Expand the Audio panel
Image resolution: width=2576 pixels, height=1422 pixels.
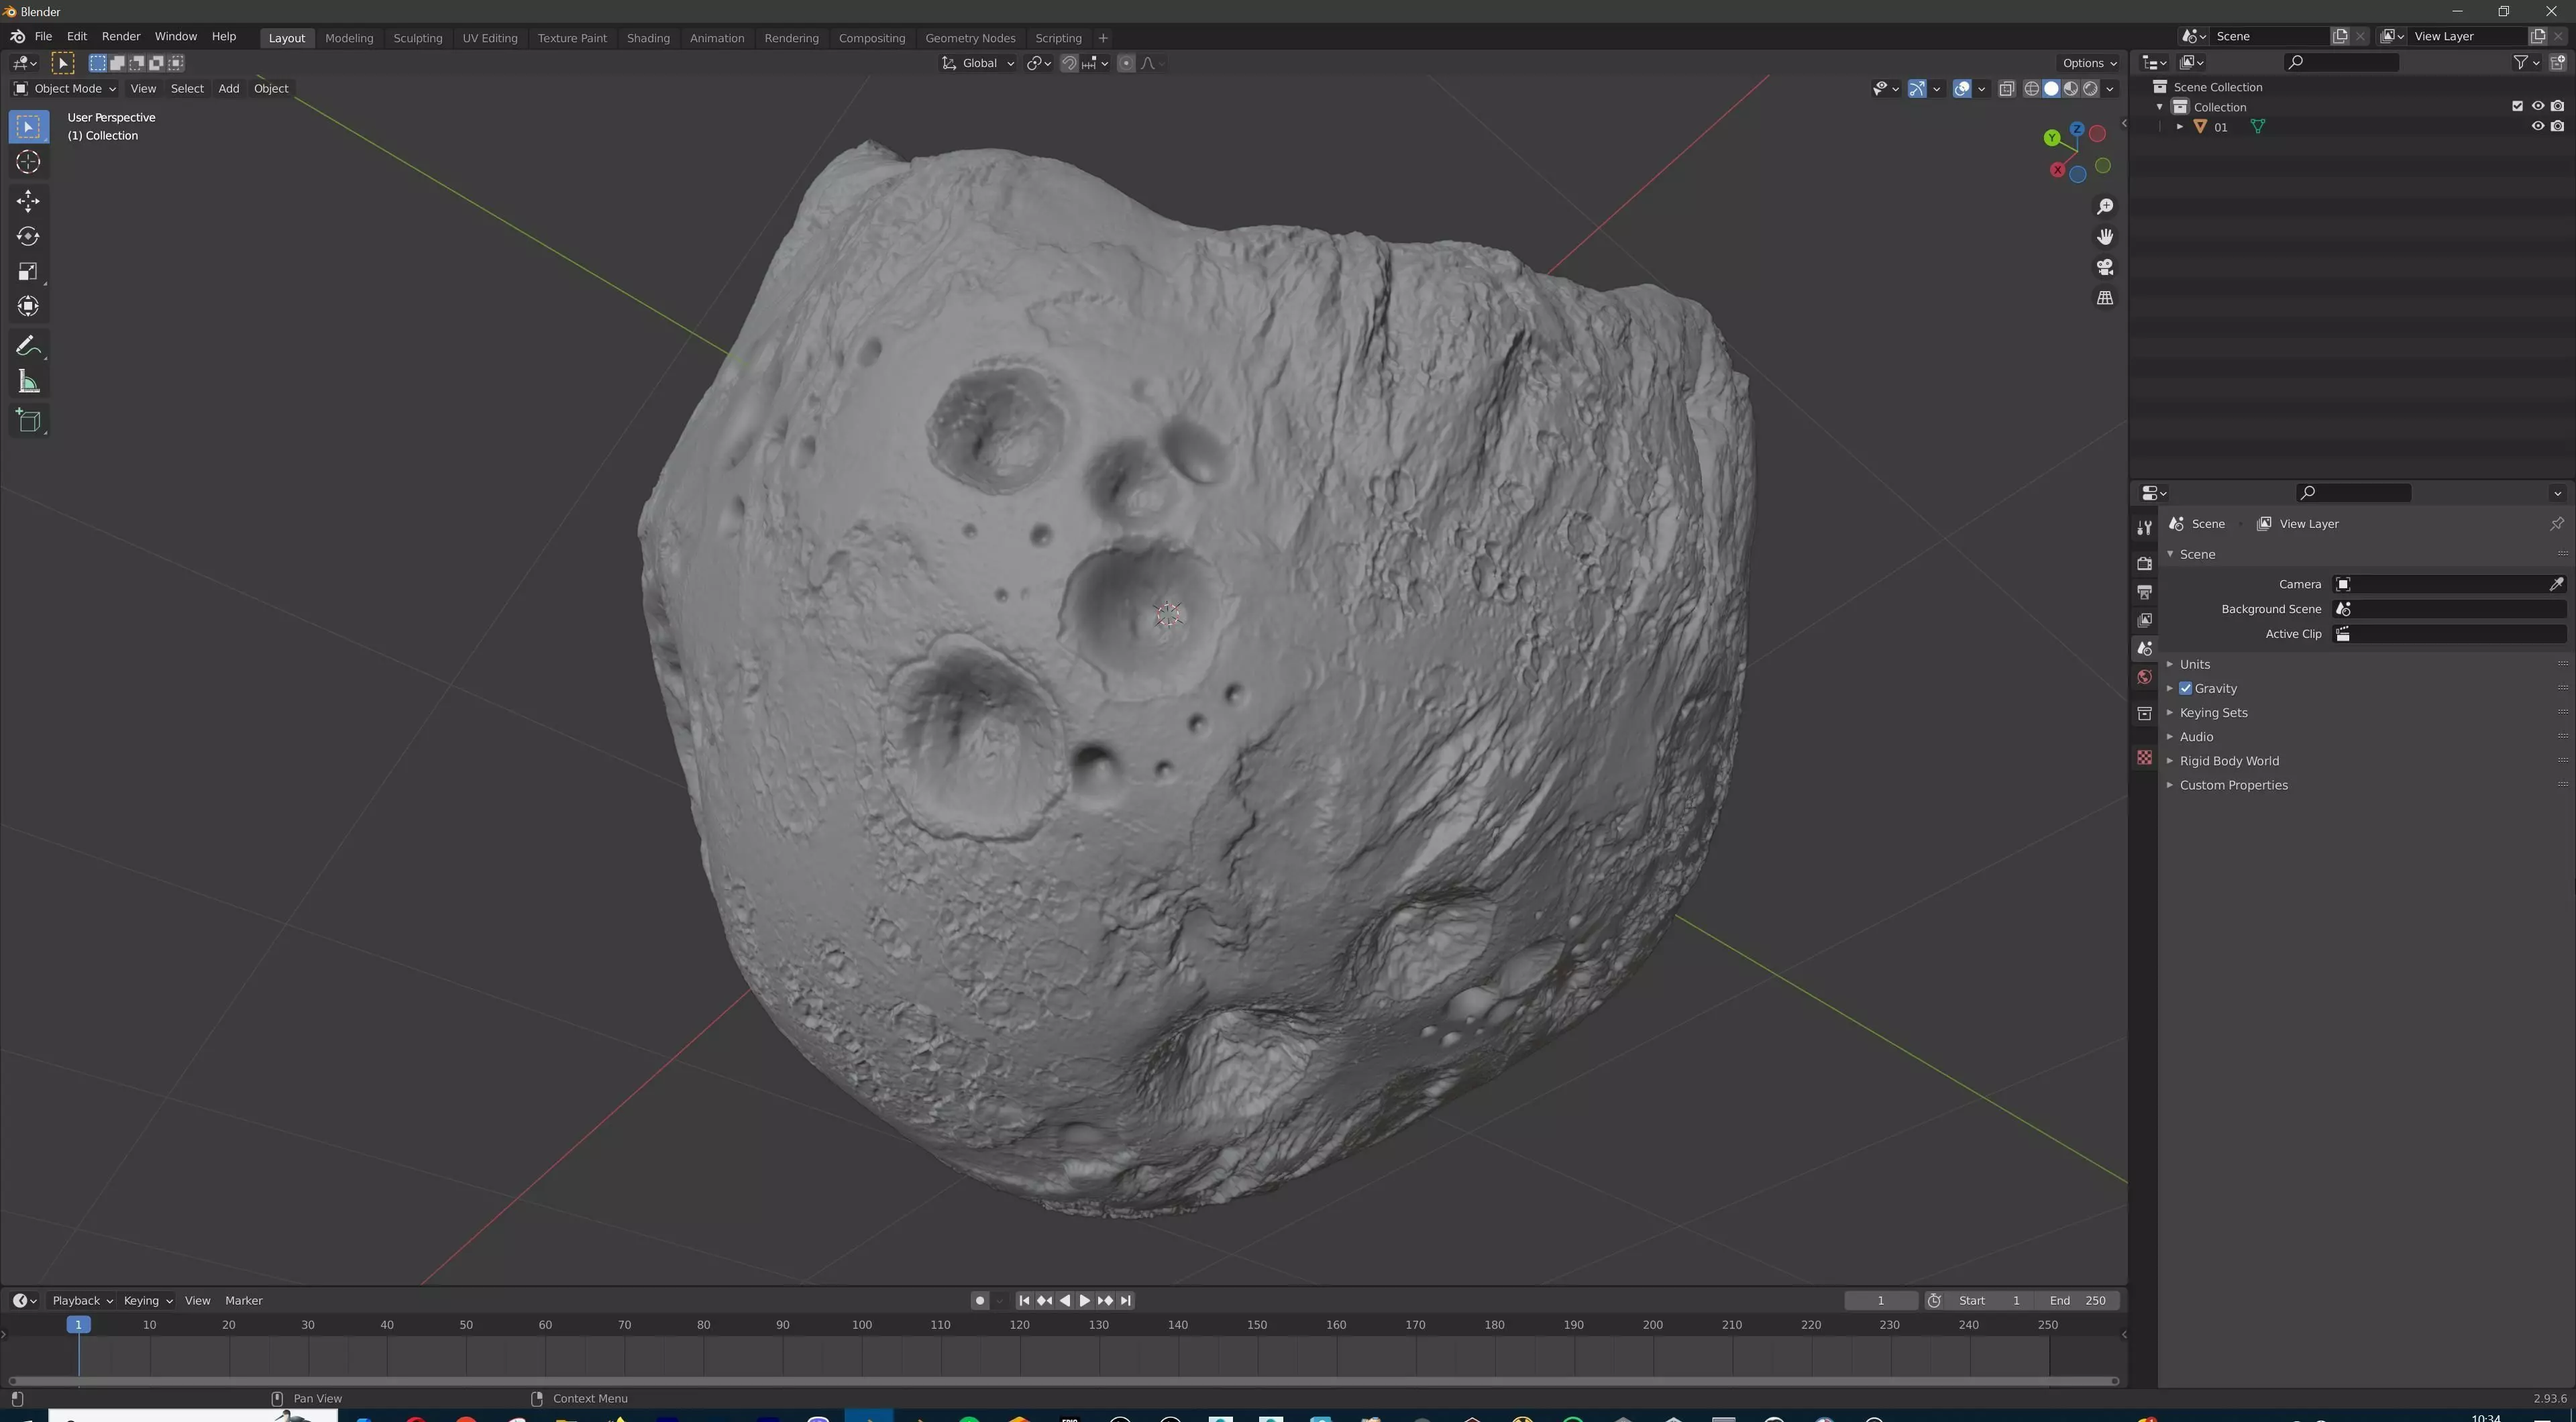pos(2196,736)
